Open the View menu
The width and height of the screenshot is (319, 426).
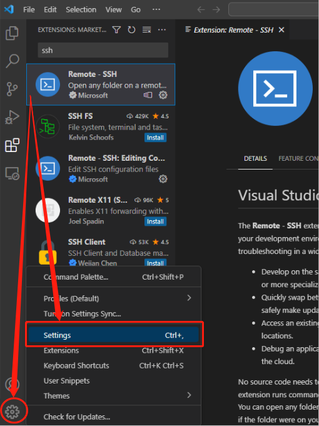pos(114,9)
